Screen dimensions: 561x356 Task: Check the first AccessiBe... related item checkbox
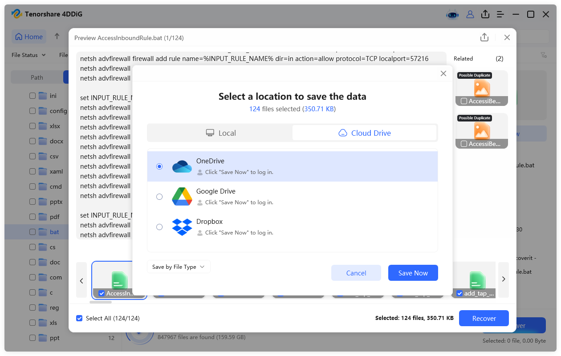[464, 101]
